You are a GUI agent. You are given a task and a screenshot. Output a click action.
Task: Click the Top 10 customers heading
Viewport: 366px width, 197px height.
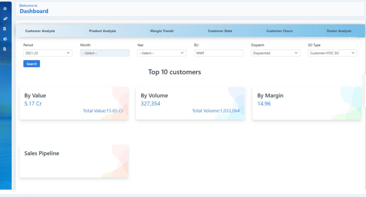click(174, 72)
